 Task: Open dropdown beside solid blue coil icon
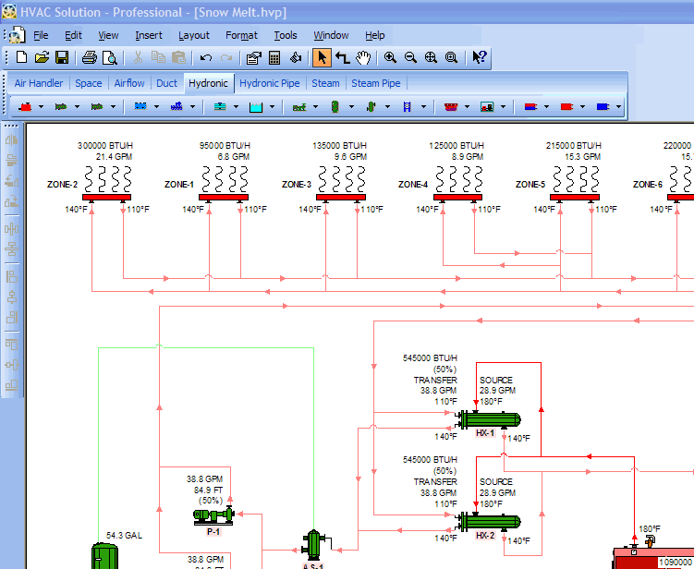(x=618, y=106)
